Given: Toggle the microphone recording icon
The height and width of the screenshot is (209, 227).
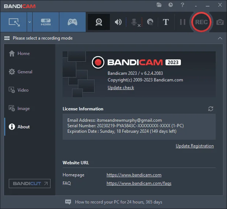Looking at the screenshot, I should coord(134,22).
